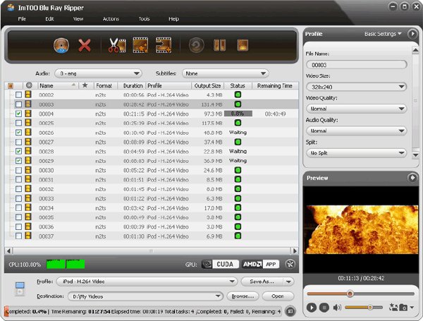The height and width of the screenshot is (321, 423).
Task: Open the bottom Profile dropdown
Action: click(x=147, y=281)
